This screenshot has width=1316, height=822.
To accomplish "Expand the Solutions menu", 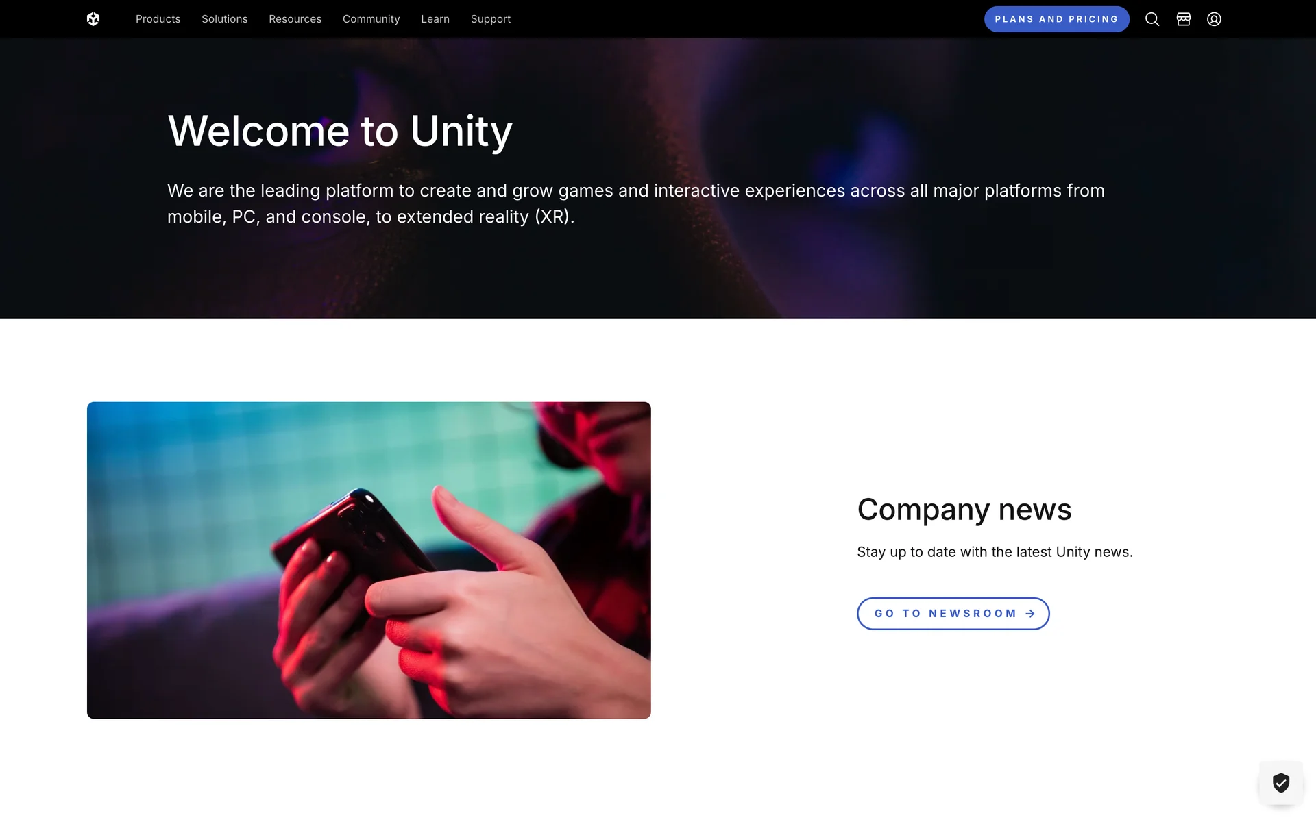I will point(225,19).
